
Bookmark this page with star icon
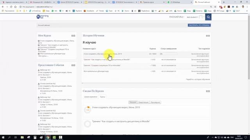click(215, 7)
